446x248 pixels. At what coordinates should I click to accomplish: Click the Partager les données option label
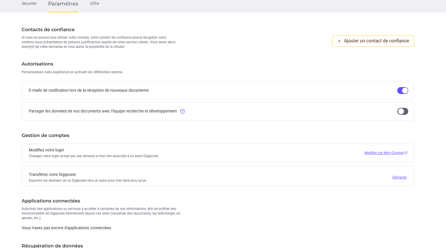pos(103,111)
